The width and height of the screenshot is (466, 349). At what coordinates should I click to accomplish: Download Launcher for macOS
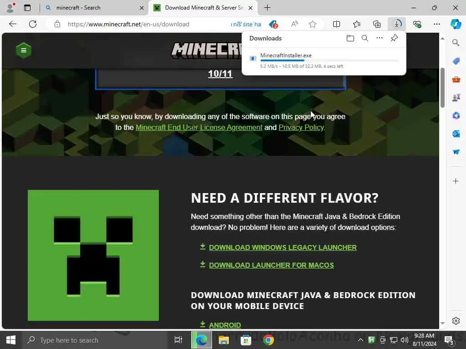(x=271, y=265)
